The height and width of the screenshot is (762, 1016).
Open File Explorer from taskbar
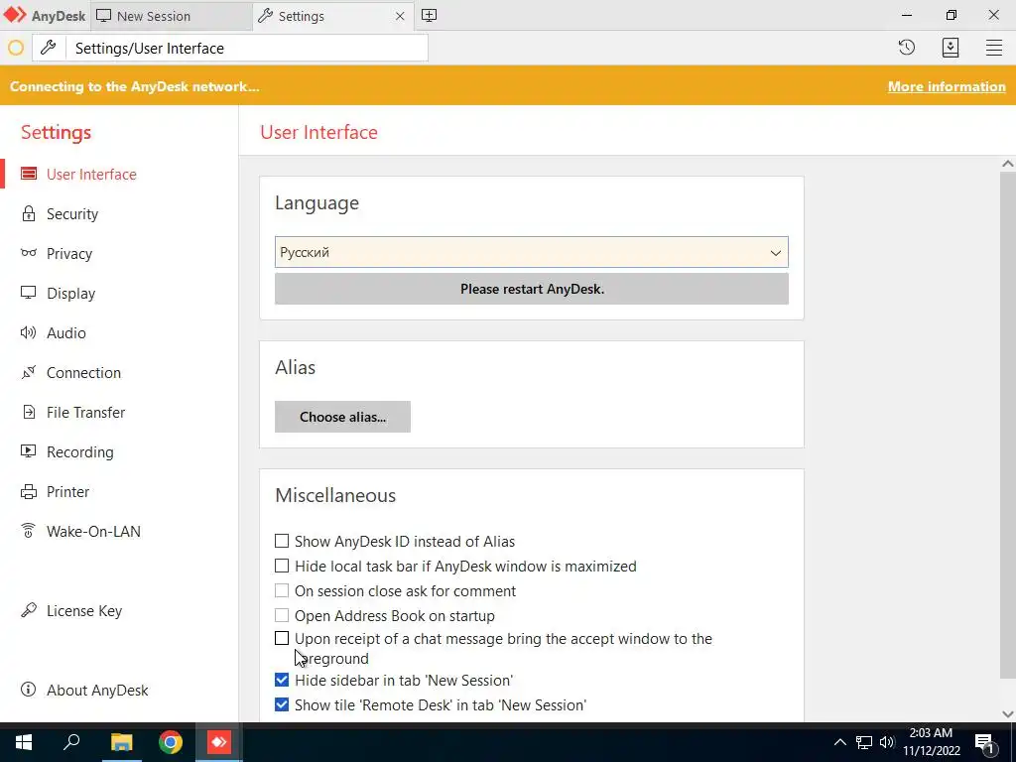(x=121, y=742)
